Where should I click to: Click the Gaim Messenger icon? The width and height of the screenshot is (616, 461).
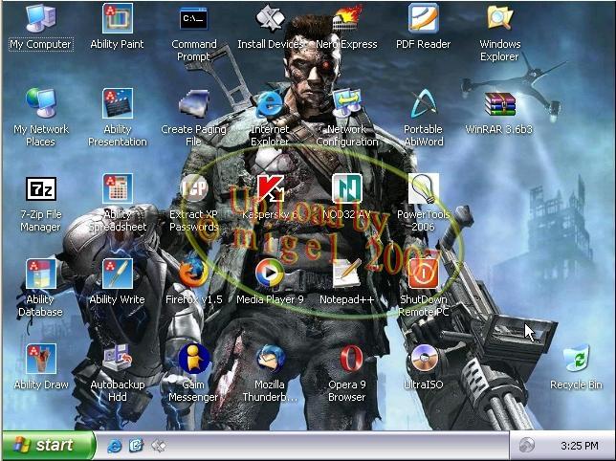pyautogui.click(x=193, y=361)
